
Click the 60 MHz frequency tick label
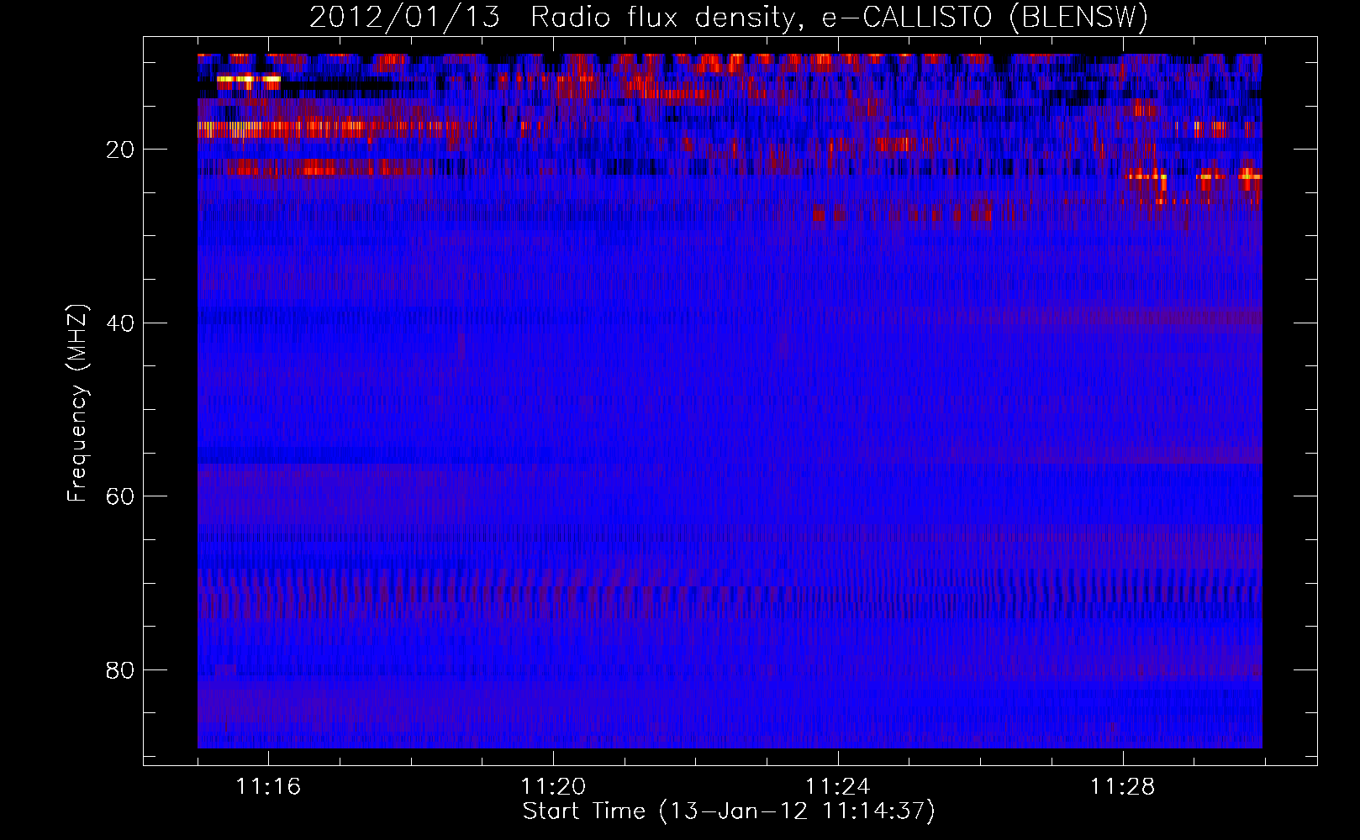120,496
